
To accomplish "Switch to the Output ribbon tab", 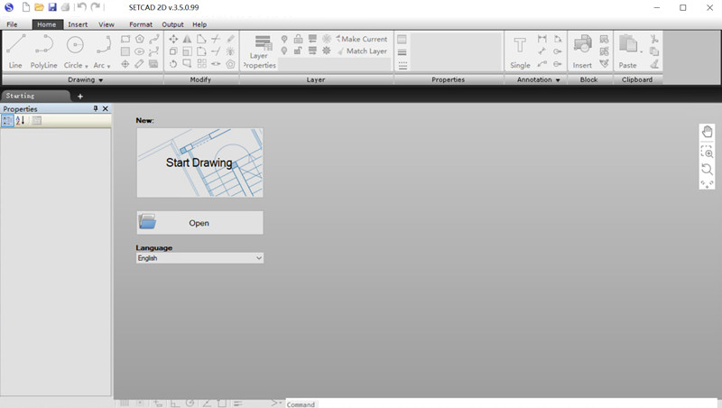I will 172,24.
